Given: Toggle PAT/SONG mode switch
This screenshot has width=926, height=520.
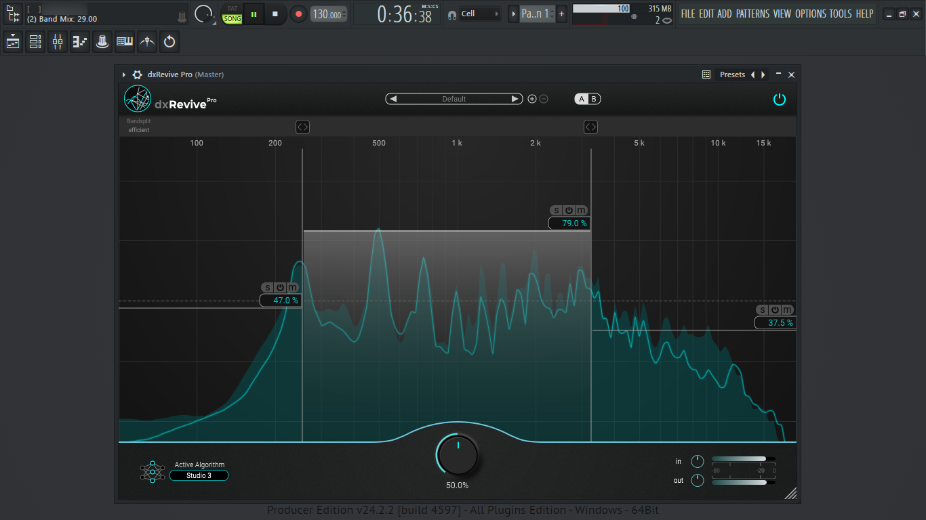Looking at the screenshot, I should (233, 14).
